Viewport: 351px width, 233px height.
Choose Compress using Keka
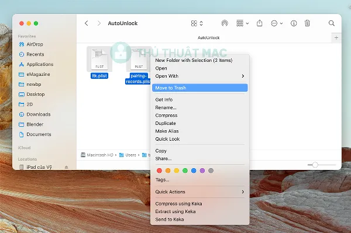tap(178, 204)
